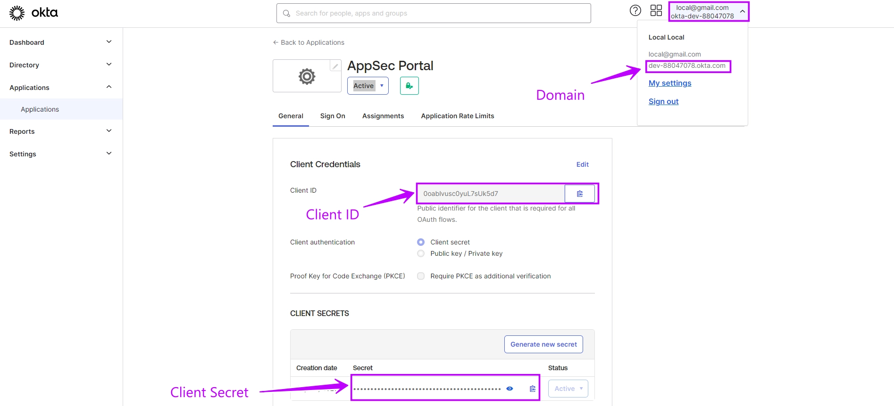
Task: Click the pencil edit icon on app logo
Action: [335, 66]
